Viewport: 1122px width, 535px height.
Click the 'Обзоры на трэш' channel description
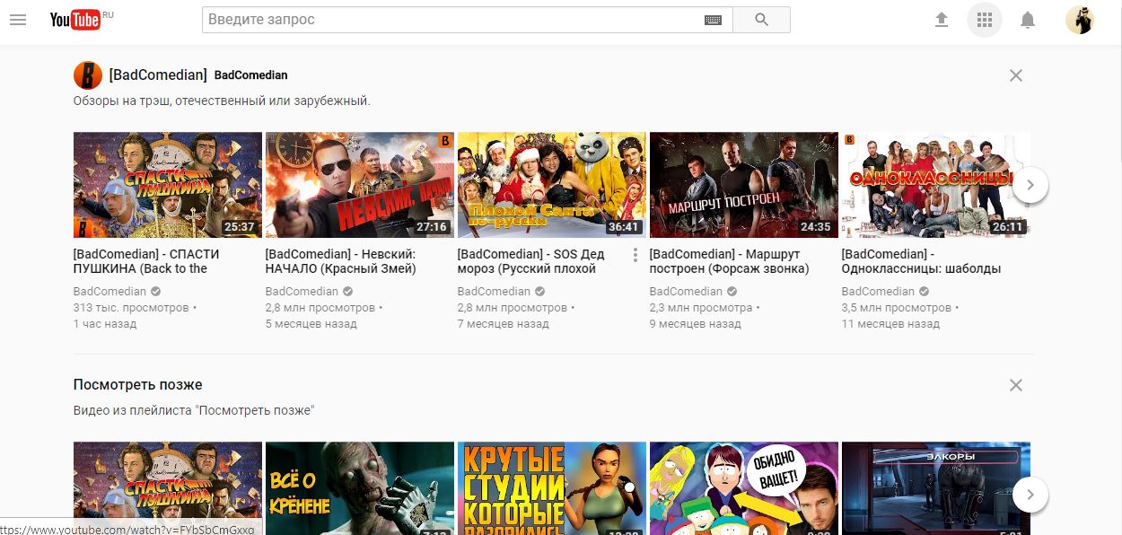[222, 101]
